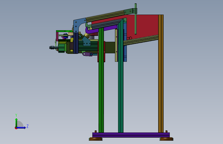Image resolution: width=223 pixels, height=144 pixels.
Task: Click the green Y axis arrow of the triad
Action: (x=16, y=122)
